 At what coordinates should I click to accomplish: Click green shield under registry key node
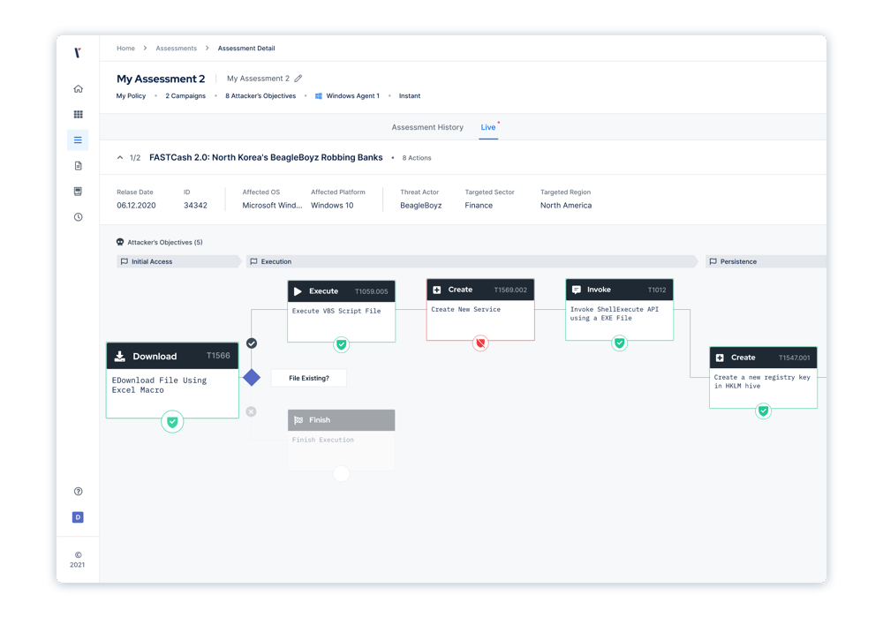pos(763,411)
